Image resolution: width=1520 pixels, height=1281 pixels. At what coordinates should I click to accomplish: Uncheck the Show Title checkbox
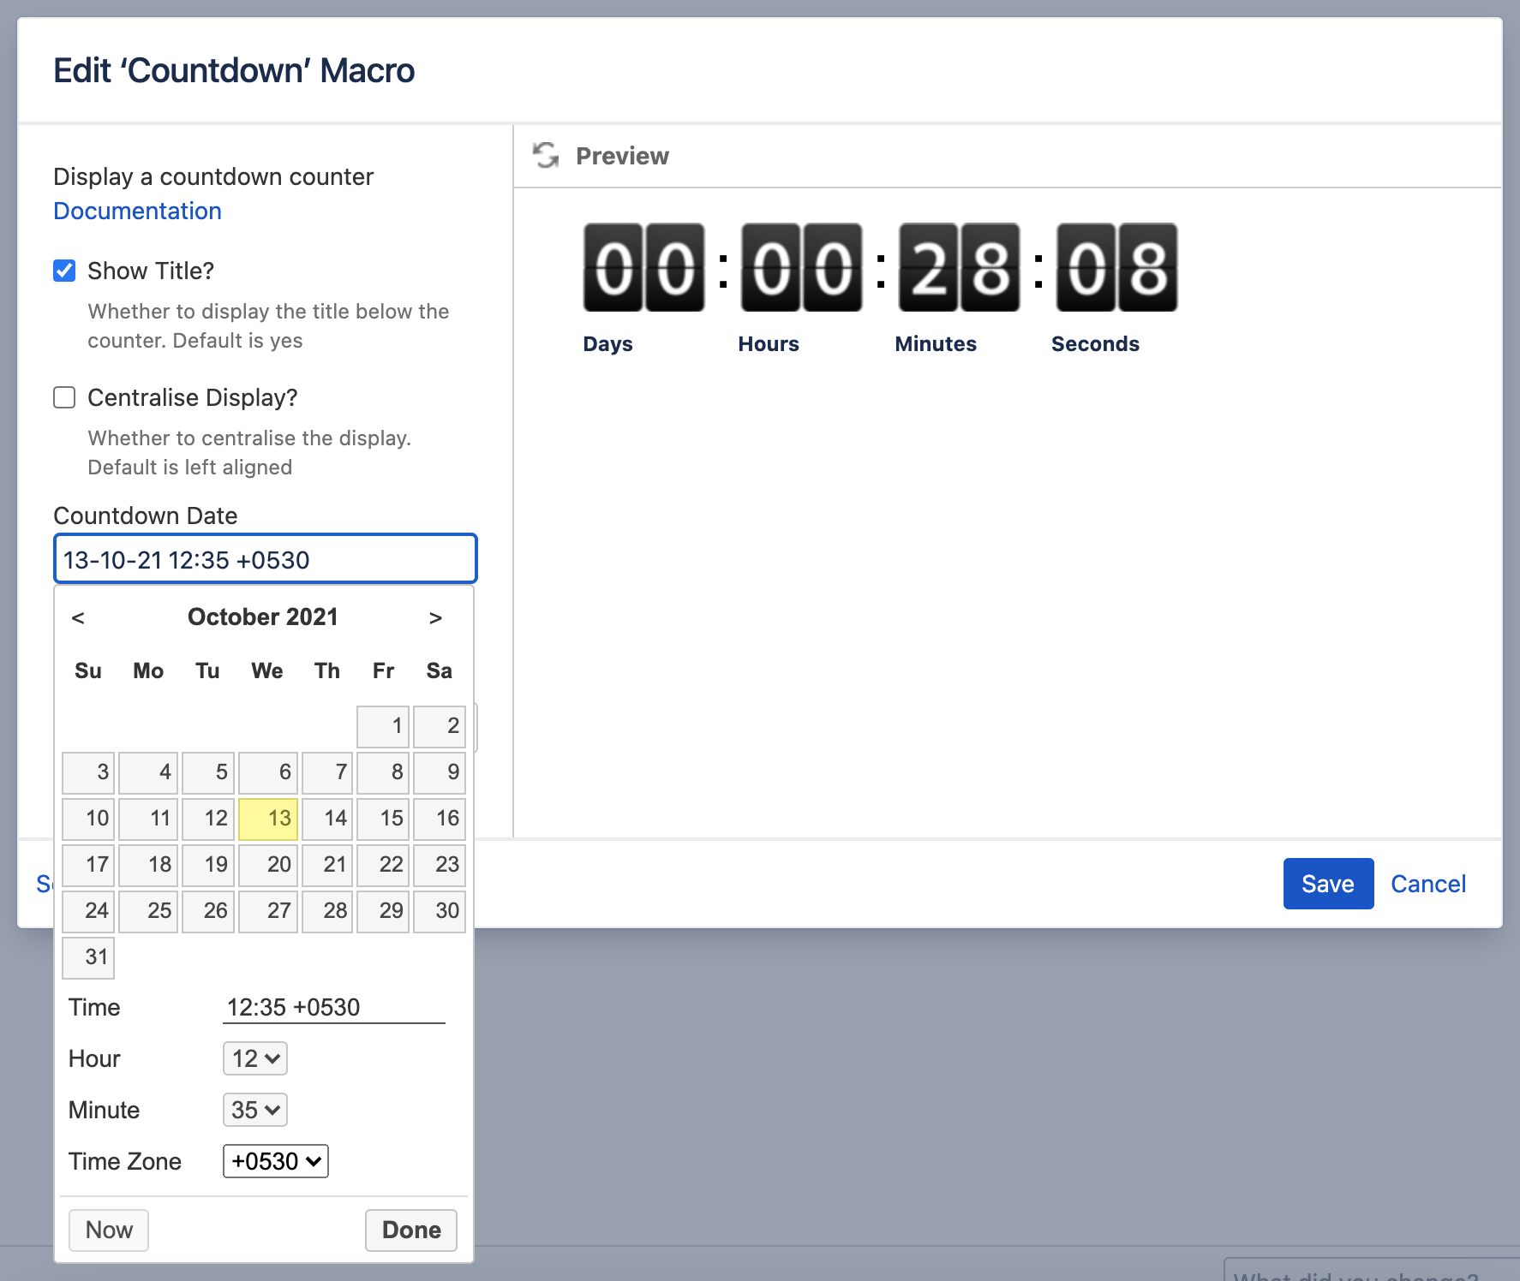point(63,271)
